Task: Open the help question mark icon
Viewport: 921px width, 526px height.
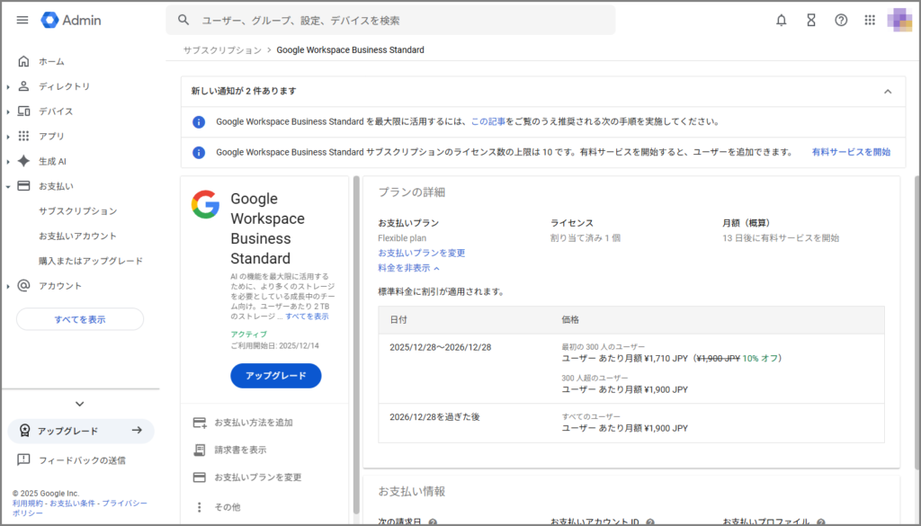Action: click(841, 20)
